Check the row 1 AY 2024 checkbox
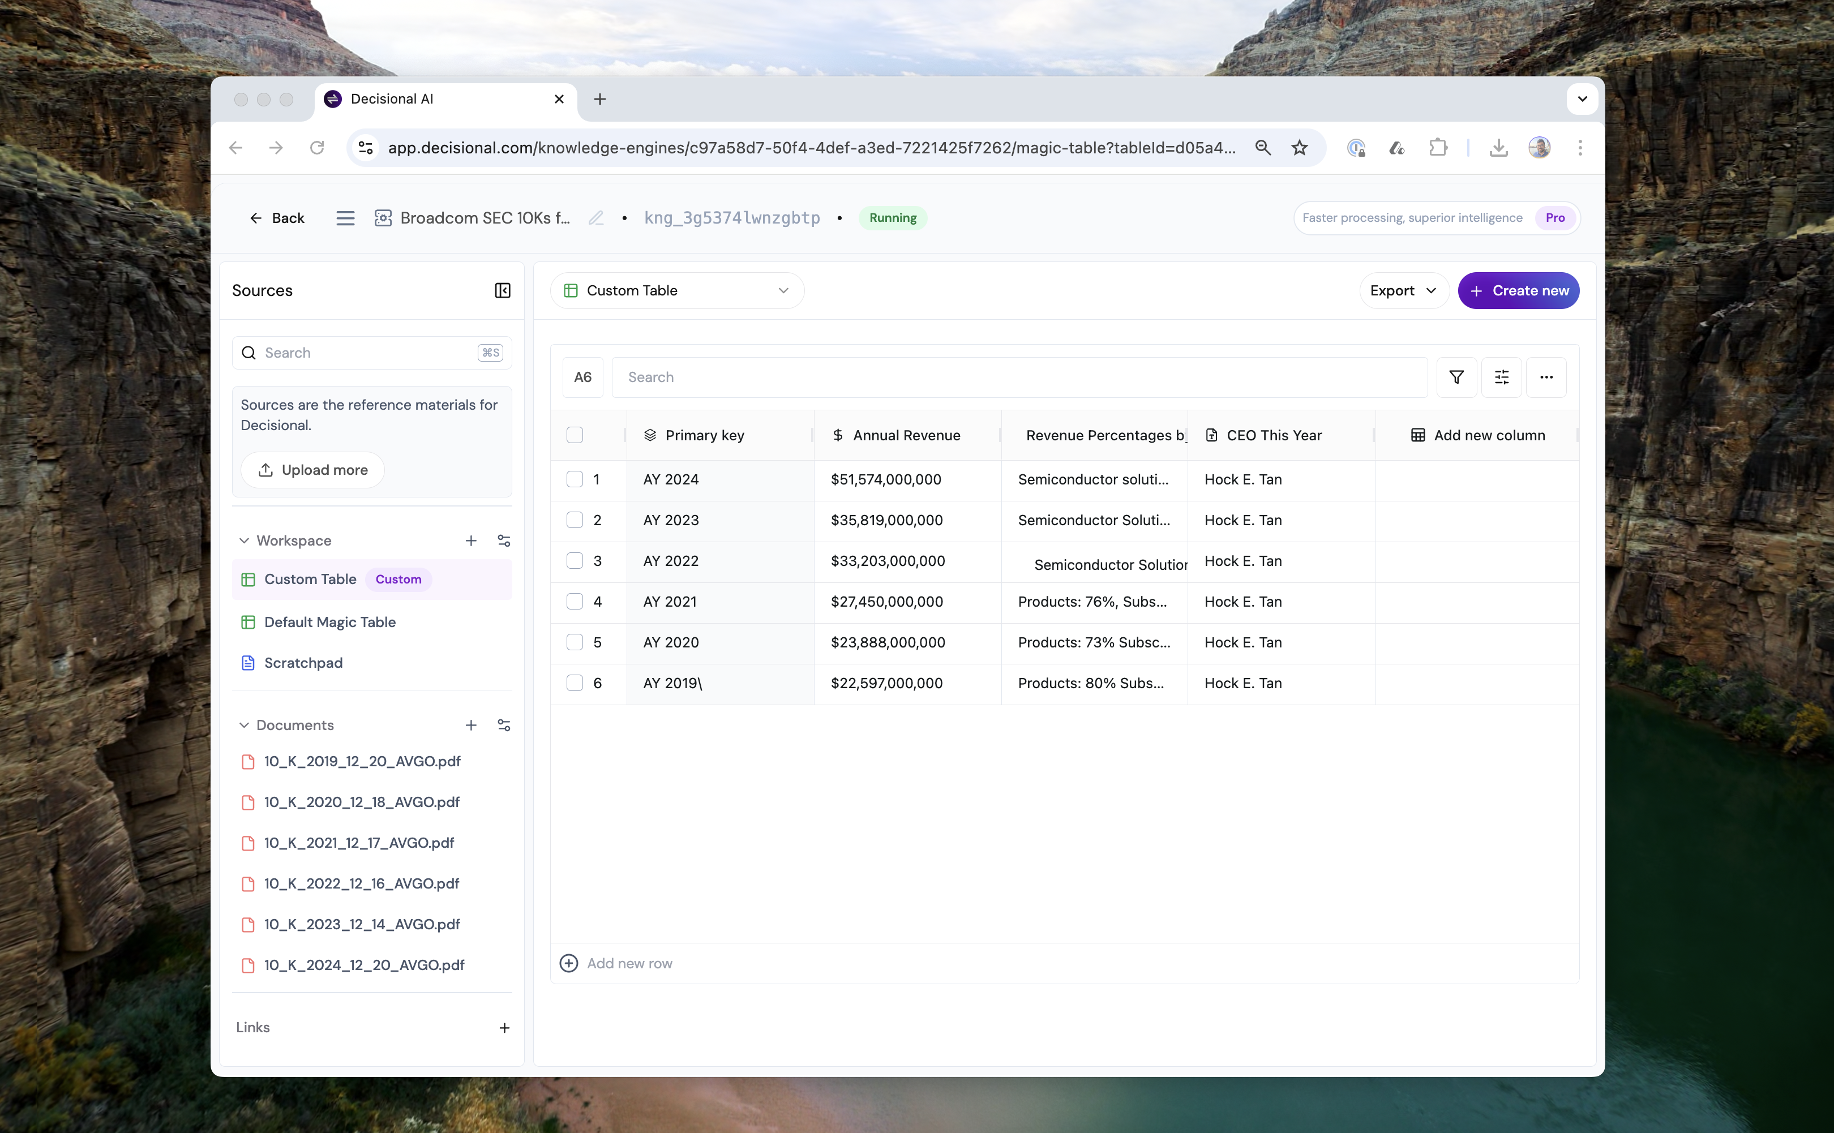This screenshot has height=1133, width=1834. pos(575,479)
